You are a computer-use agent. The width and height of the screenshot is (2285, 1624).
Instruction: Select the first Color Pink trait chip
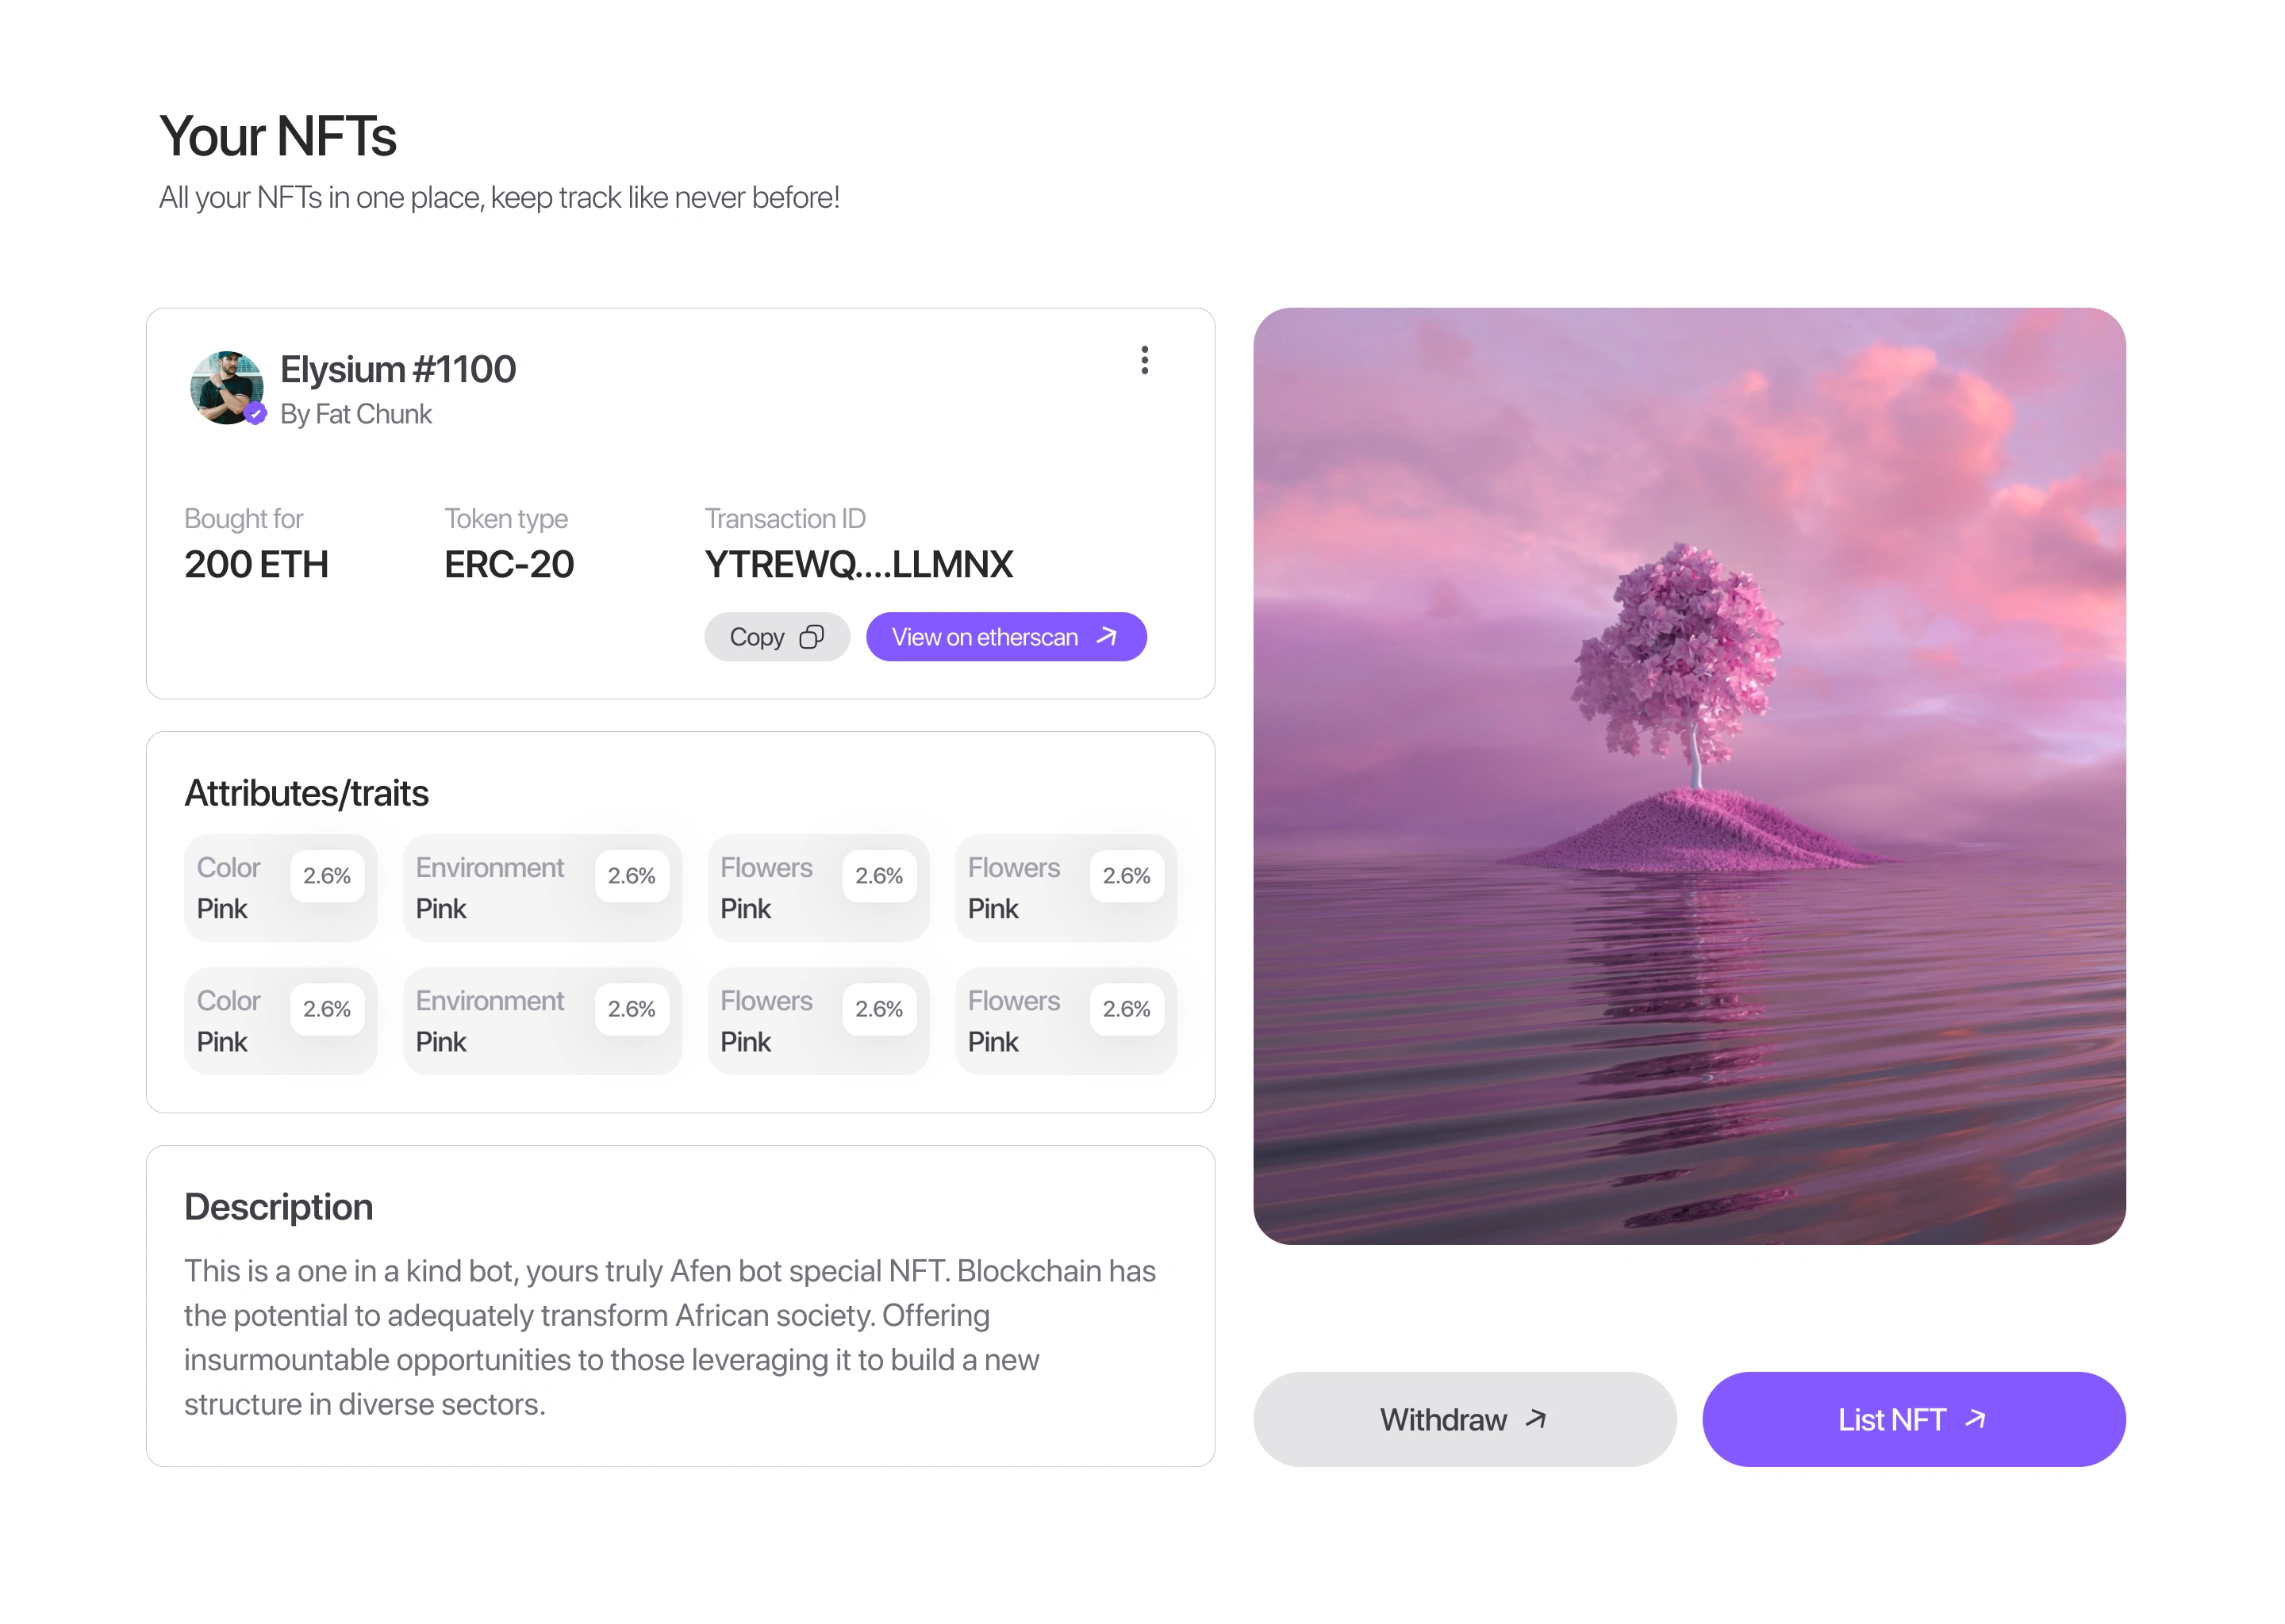click(x=280, y=888)
